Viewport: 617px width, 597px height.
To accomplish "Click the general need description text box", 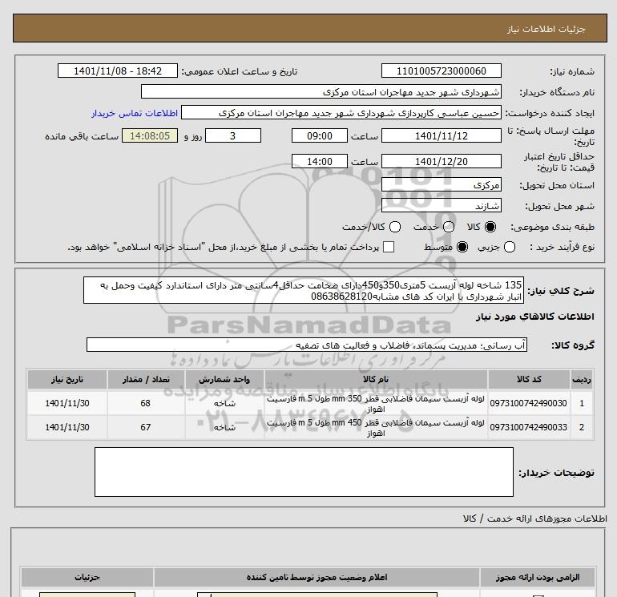I will click(x=304, y=290).
